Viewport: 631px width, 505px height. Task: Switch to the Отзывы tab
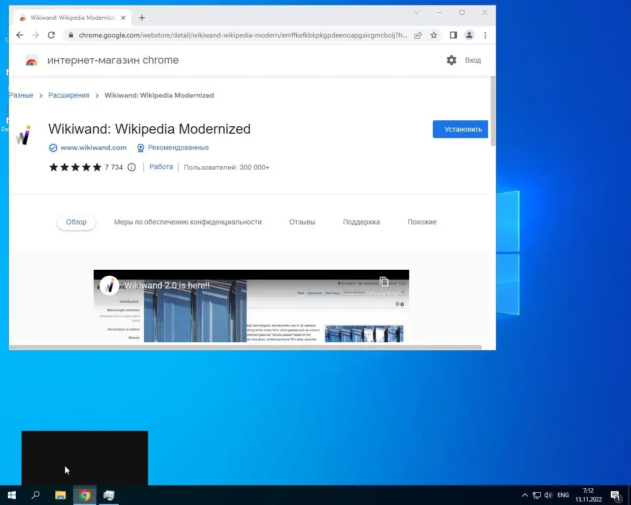(x=302, y=222)
